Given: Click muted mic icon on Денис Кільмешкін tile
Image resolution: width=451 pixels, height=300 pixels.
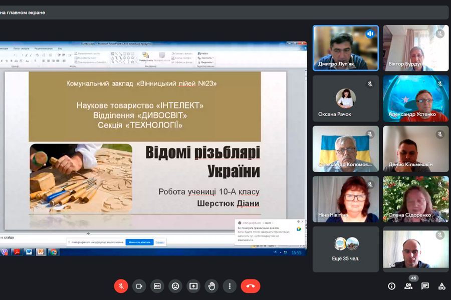Looking at the screenshot, I should click(440, 134).
